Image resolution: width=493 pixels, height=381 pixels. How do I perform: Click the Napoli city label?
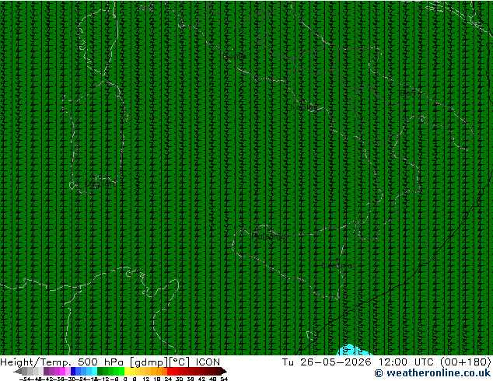click(x=304, y=107)
